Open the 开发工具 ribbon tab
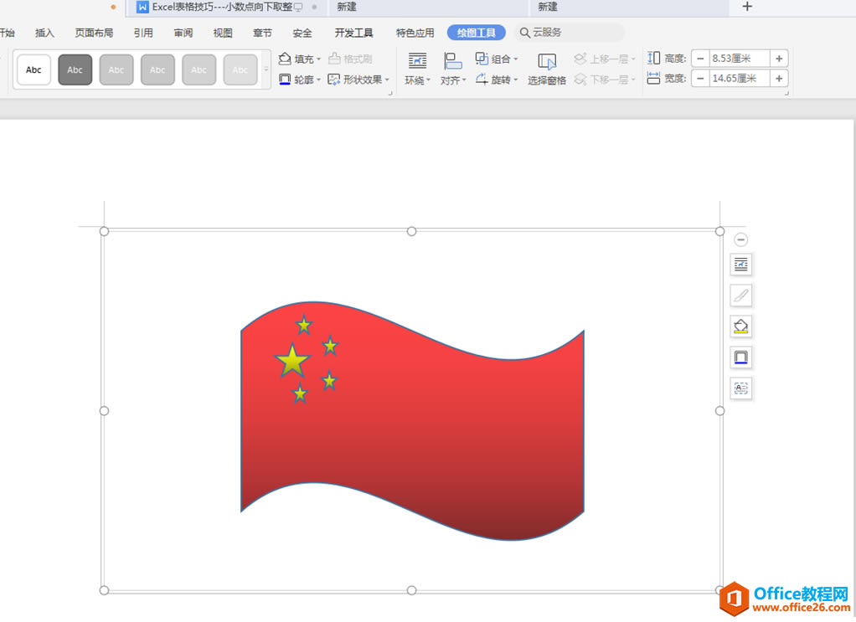 [353, 33]
